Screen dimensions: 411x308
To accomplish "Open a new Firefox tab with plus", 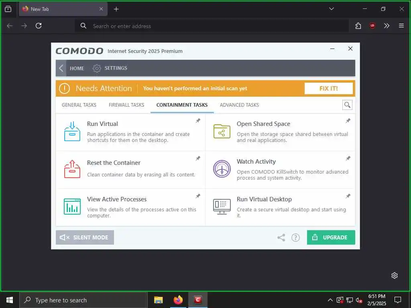I will 116,9.
